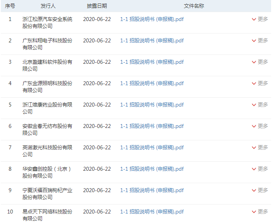Expand 更多 for 宁夏沃福百瑞枸杞产业 row
275x224 pixels.
tap(260, 190)
